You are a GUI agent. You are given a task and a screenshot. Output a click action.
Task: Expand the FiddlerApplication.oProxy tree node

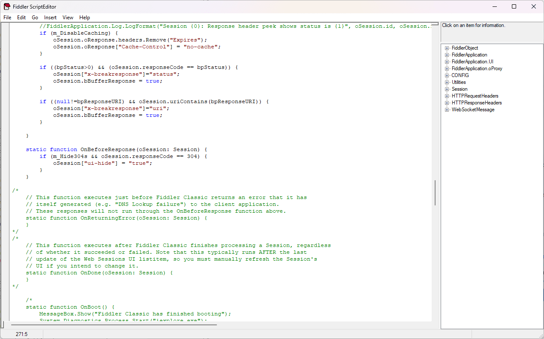pyautogui.click(x=447, y=68)
